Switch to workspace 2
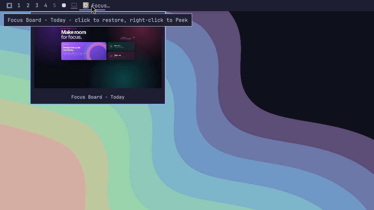Image resolution: width=374 pixels, height=210 pixels. (x=28, y=5)
